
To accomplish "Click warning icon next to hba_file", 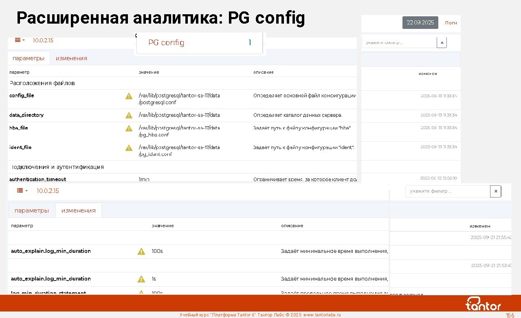I will [129, 128].
